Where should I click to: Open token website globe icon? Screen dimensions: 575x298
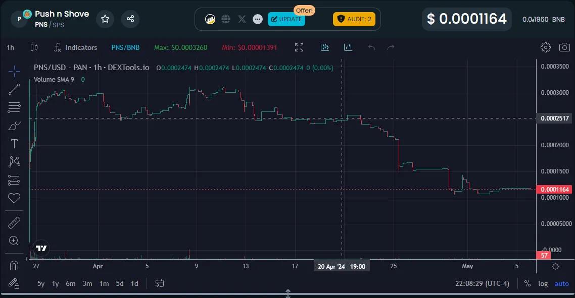[x=226, y=19]
